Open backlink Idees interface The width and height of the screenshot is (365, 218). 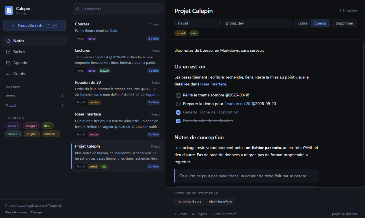click(x=220, y=202)
